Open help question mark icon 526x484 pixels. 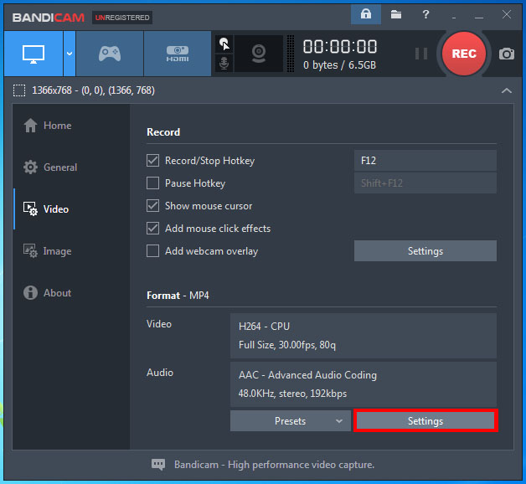click(425, 14)
